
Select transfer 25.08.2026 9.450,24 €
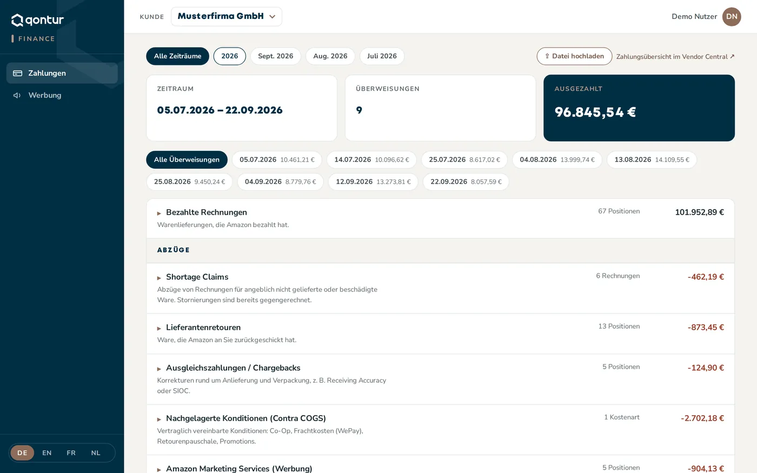189,182
